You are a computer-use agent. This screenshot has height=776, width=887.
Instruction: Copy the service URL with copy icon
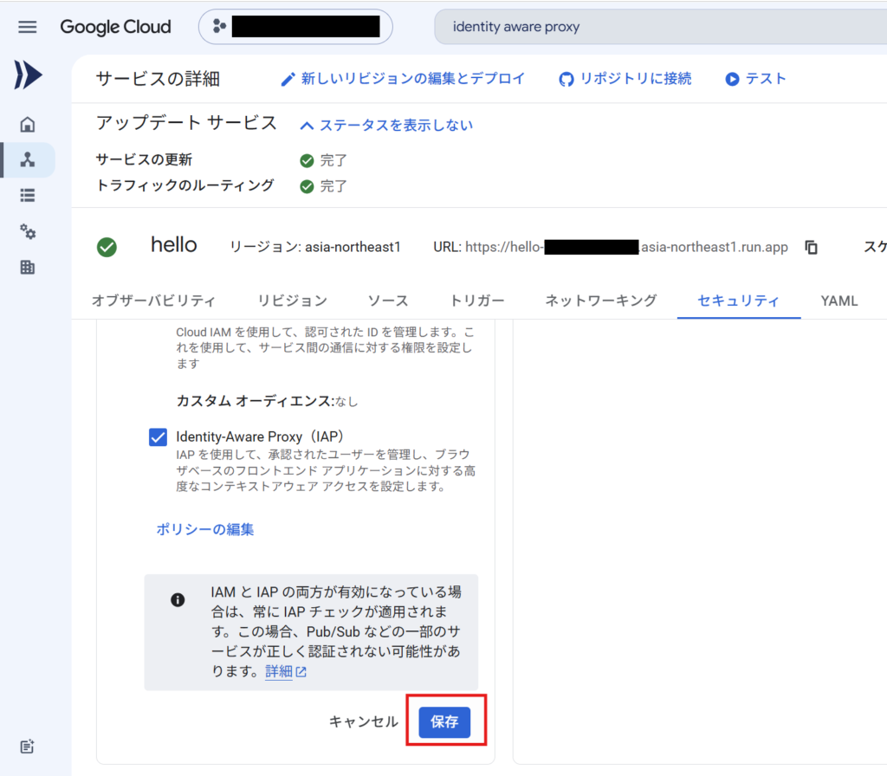coord(811,247)
